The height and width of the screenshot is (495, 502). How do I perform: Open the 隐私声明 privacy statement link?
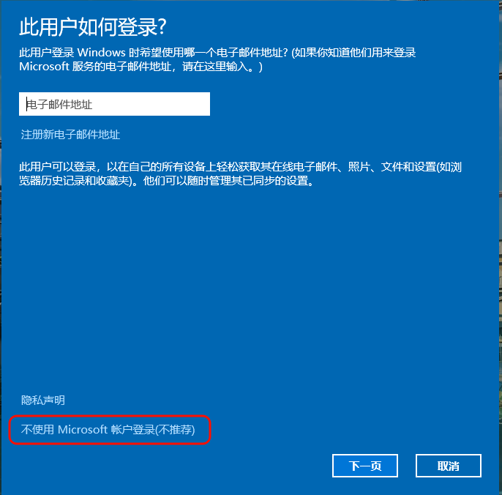43,400
